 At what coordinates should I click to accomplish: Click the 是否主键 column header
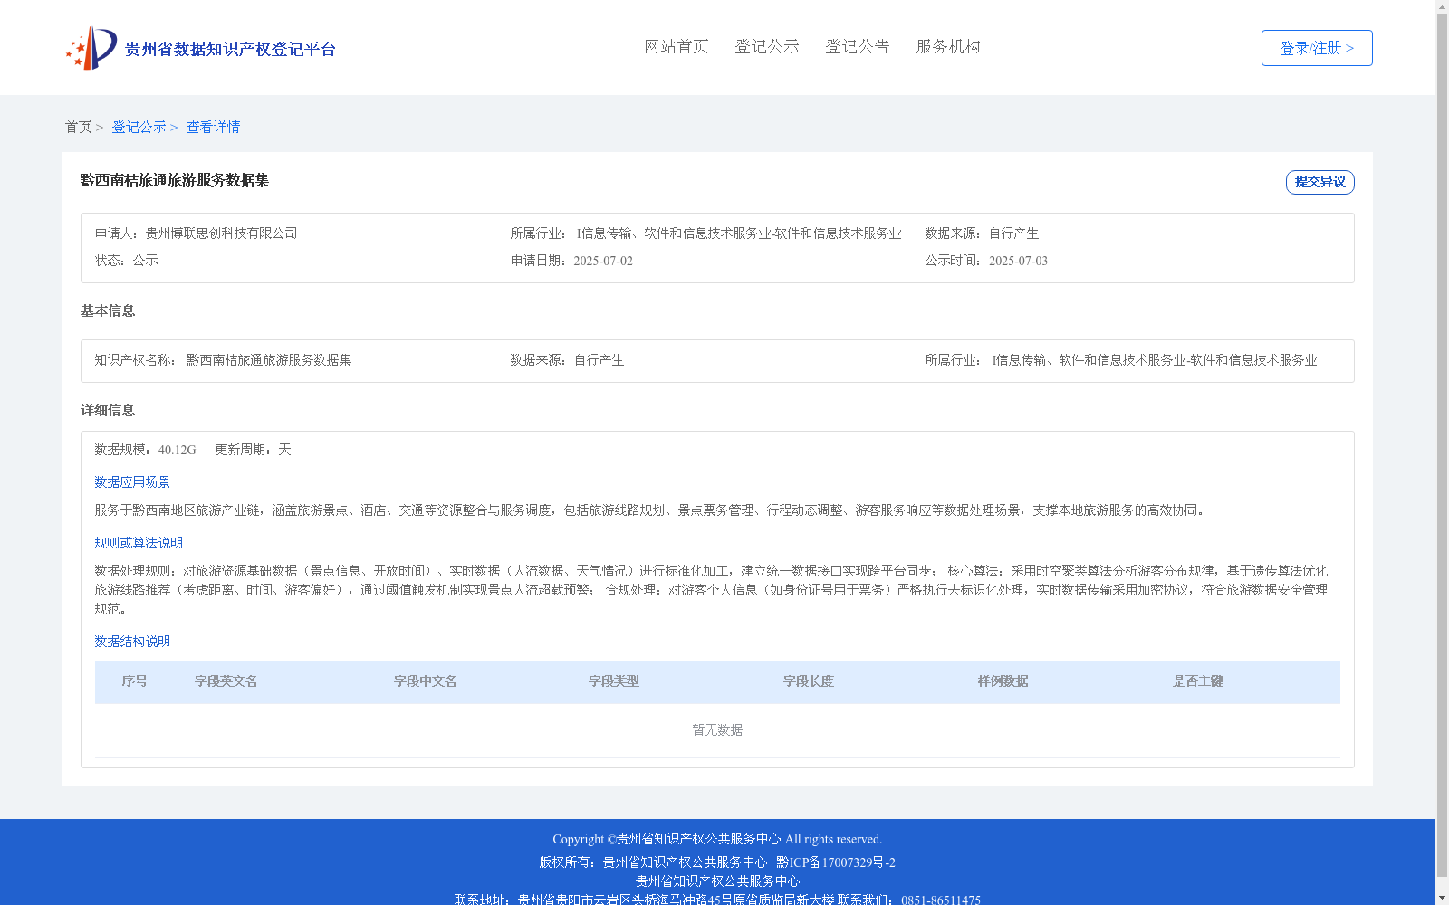pos(1198,681)
